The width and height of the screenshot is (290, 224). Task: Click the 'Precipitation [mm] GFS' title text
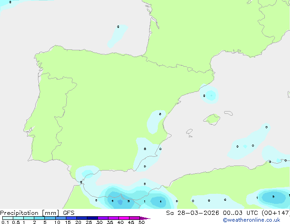37,213
